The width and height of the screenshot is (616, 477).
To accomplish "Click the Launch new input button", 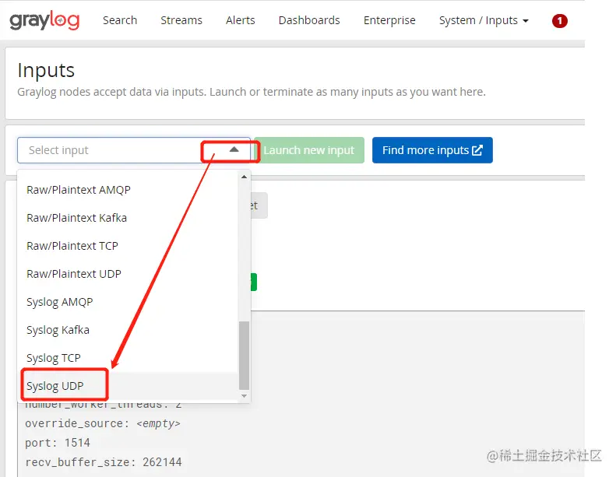I will coord(309,150).
